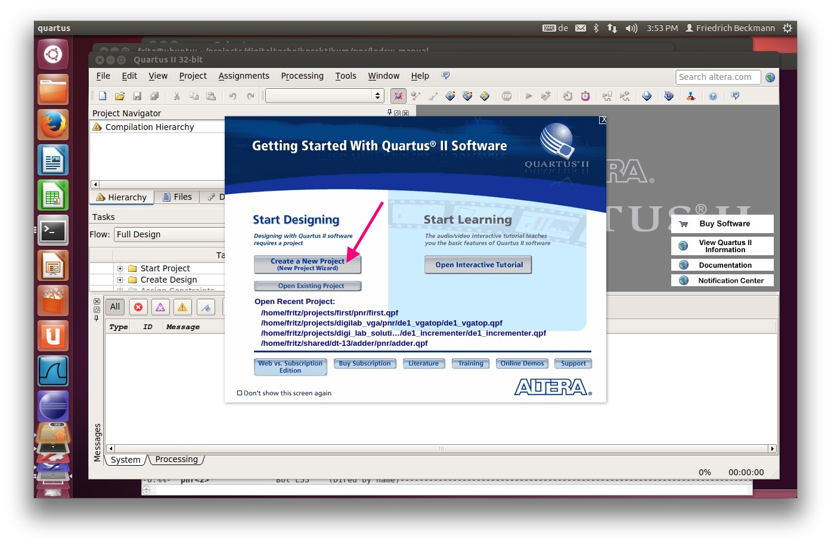831x545 pixels.
Task: Click the Open folder toolbar icon
Action: click(120, 96)
